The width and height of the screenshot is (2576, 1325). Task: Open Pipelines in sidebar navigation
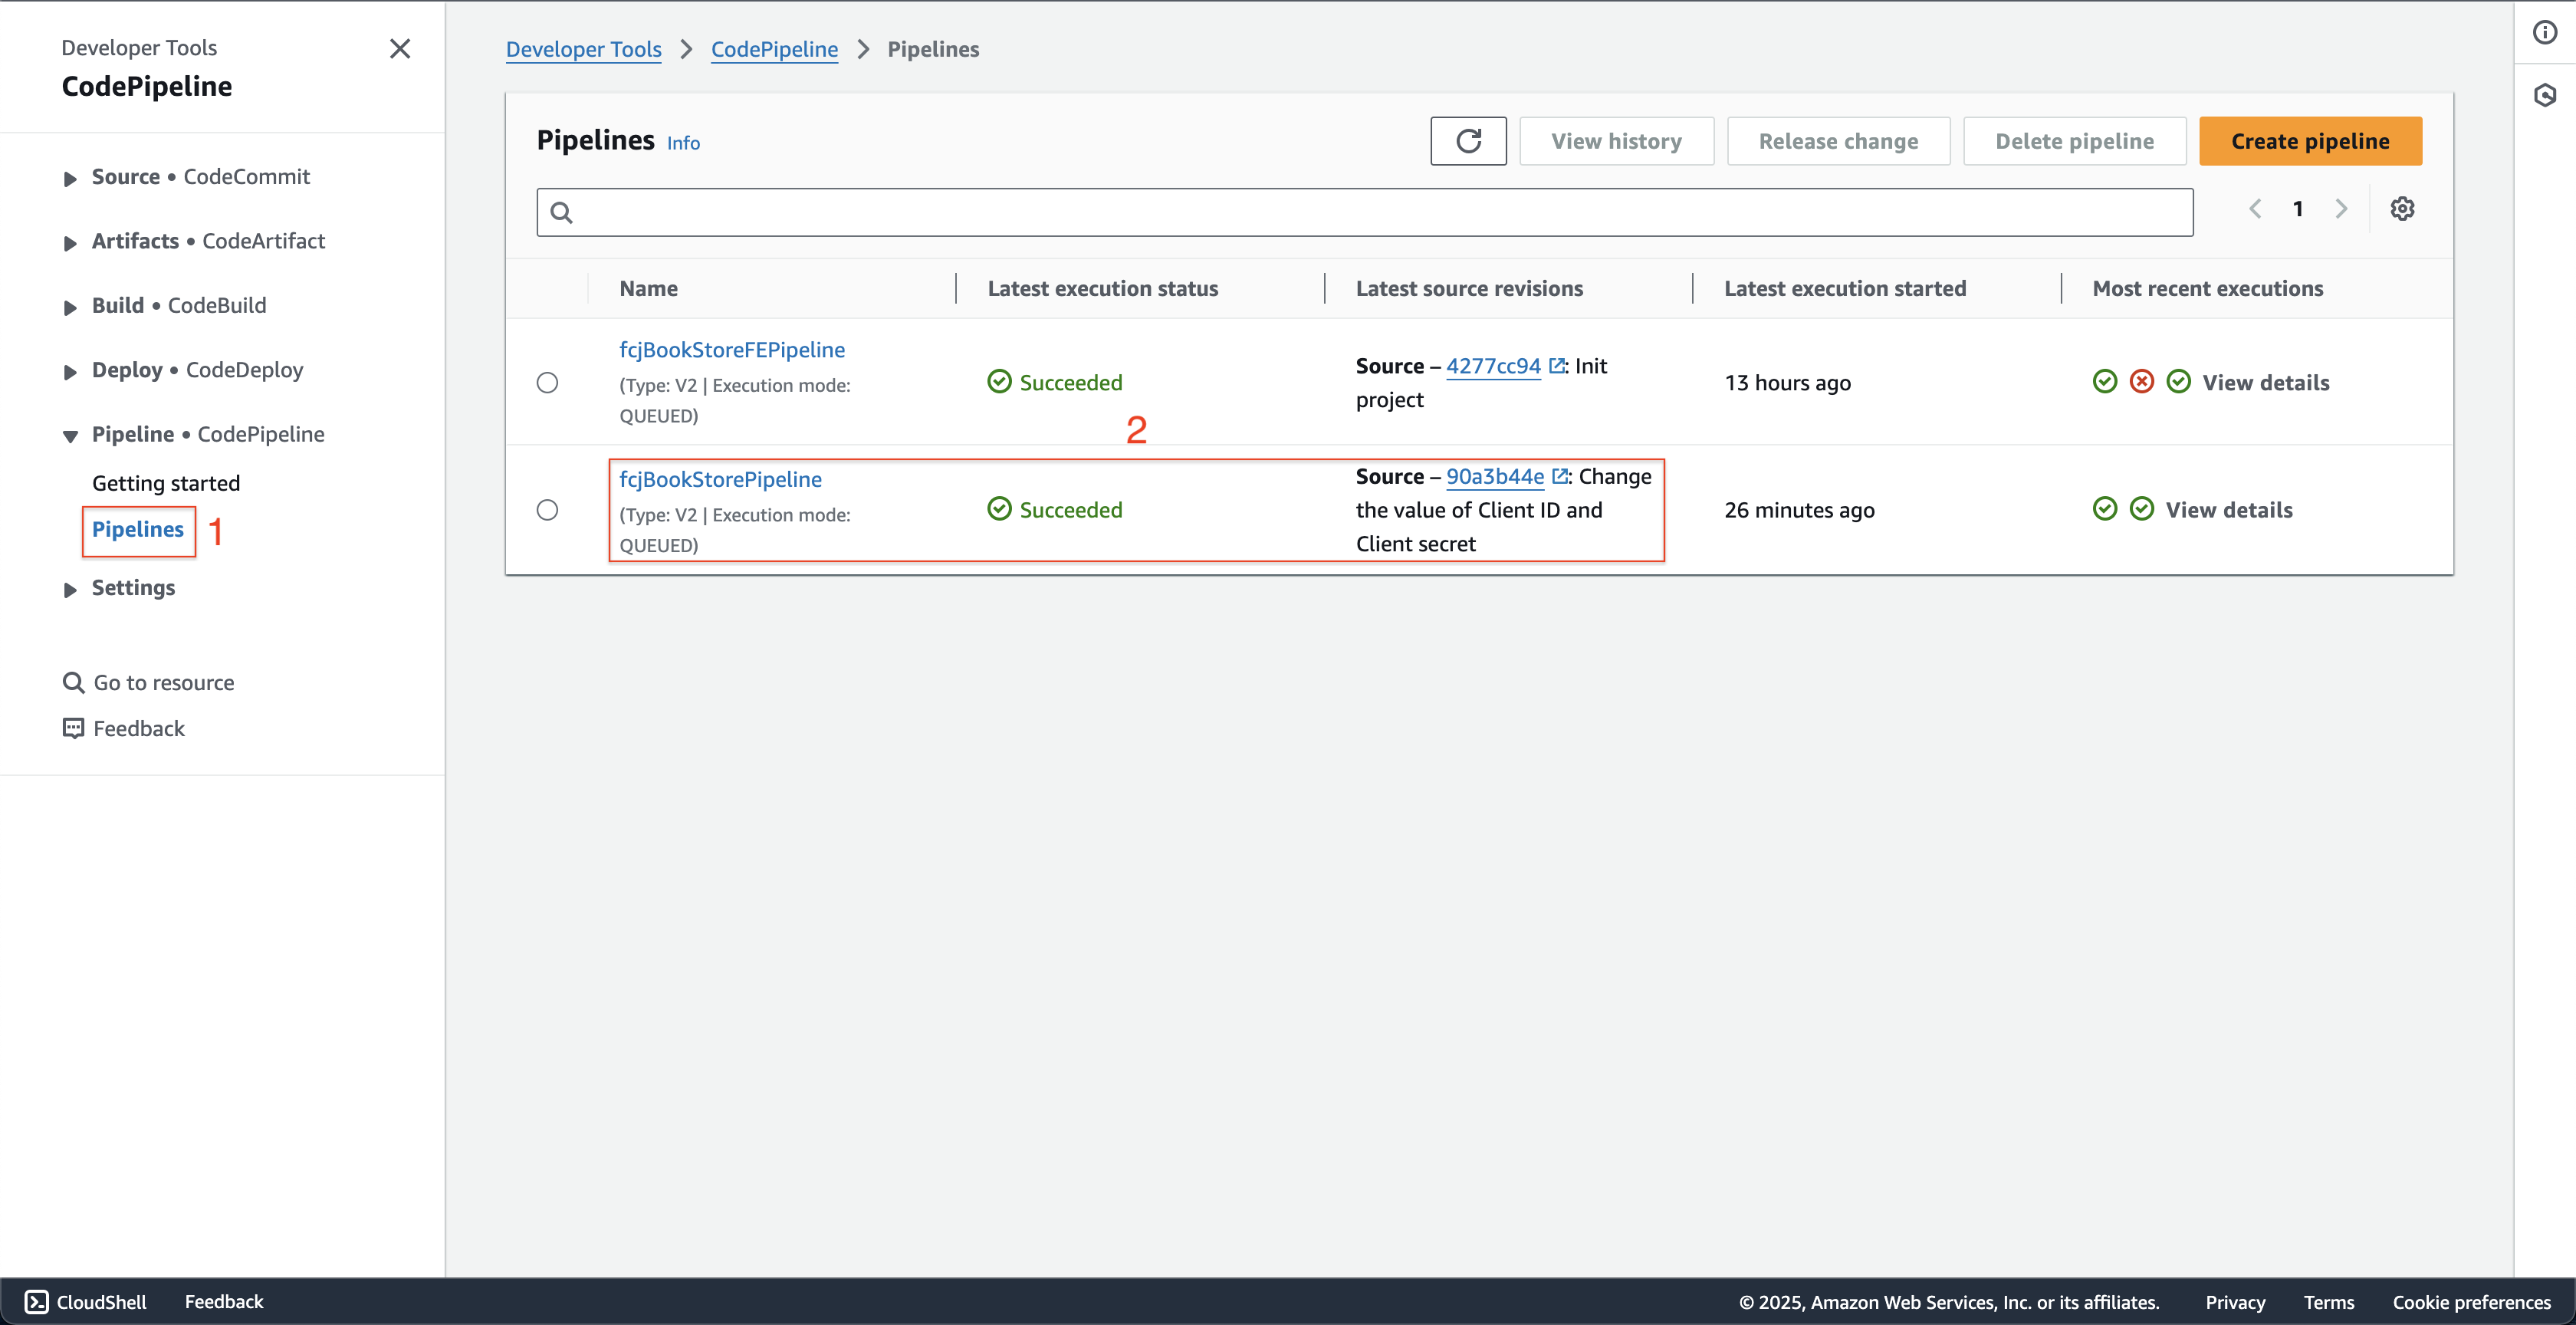[x=138, y=529]
